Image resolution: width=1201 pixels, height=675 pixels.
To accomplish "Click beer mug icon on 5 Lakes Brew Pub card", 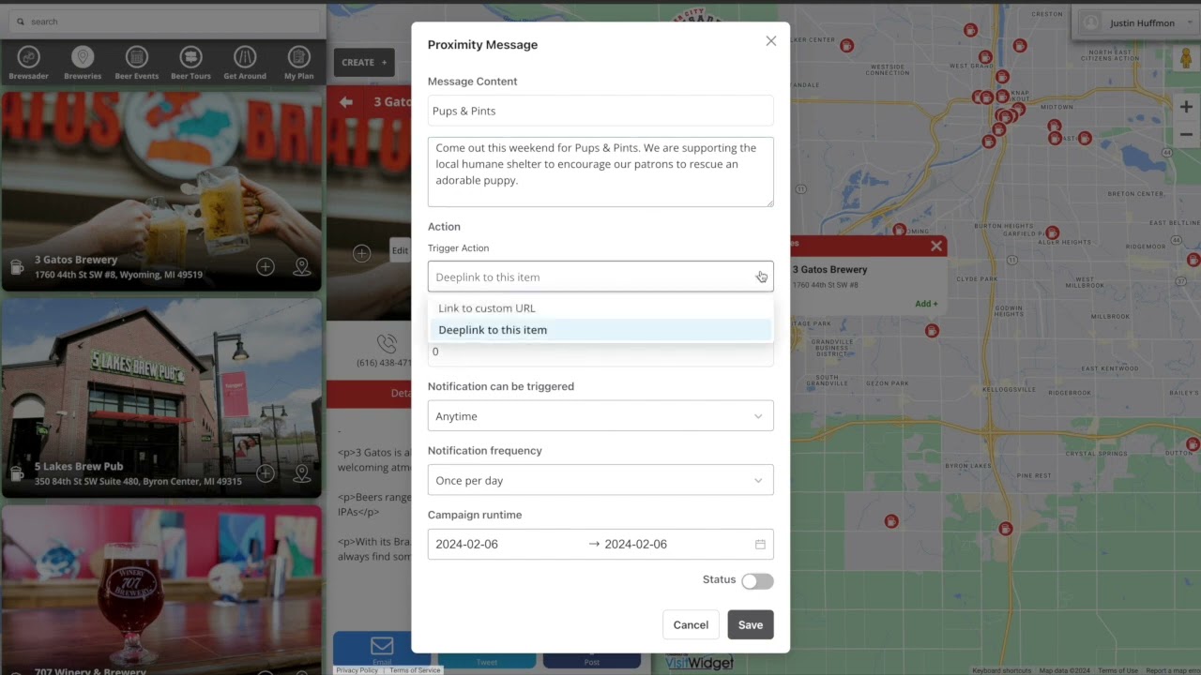I will [x=17, y=473].
